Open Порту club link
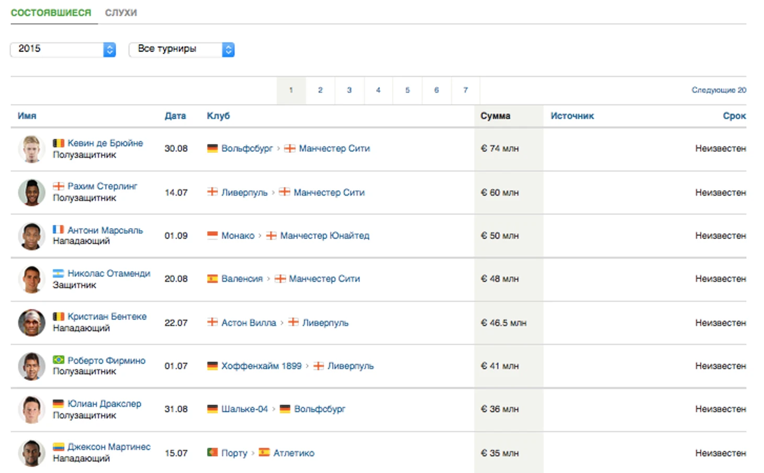The height and width of the screenshot is (473, 764). point(234,453)
